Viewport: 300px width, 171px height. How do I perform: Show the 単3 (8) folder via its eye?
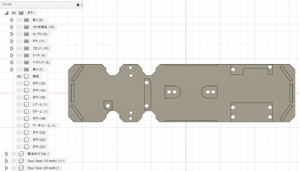click(19, 20)
